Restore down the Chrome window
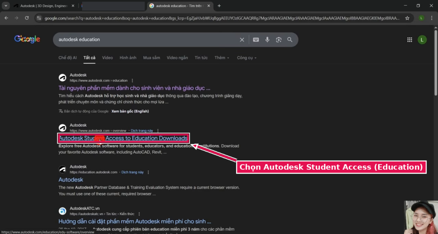The image size is (438, 234). click(x=418, y=6)
